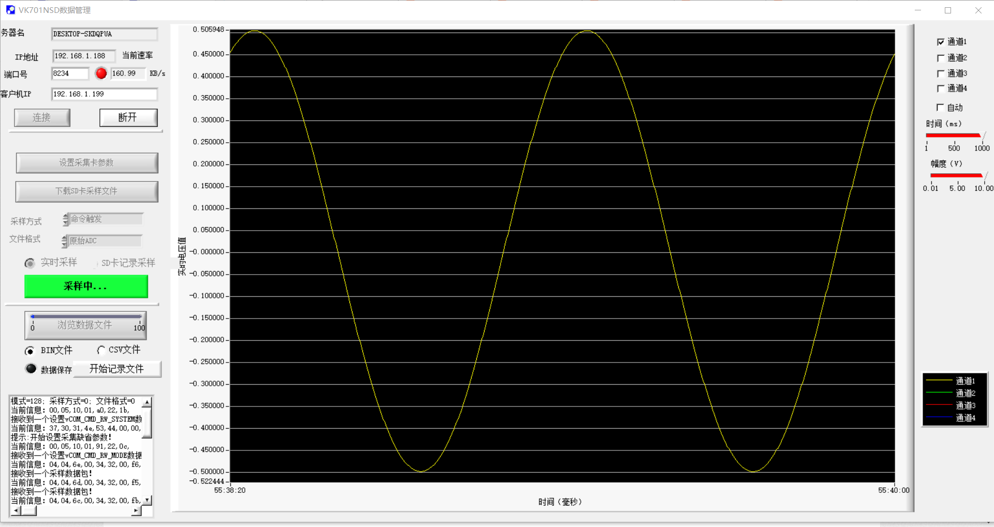
Task: Click log horizontal scroll right arrow
Action: 136,511
